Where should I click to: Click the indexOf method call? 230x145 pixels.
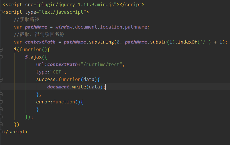(x=187, y=42)
